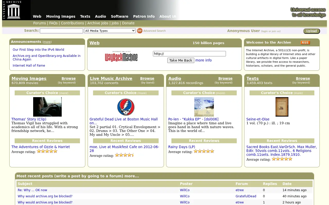Image resolution: width=329 pixels, height=205 pixels.
Task: Open the Patron Info navigation tab
Action: pyautogui.click(x=144, y=16)
